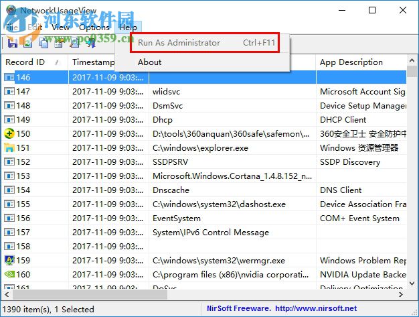Open the Edit menu
Viewport: 419px width, 317px height.
[35, 27]
